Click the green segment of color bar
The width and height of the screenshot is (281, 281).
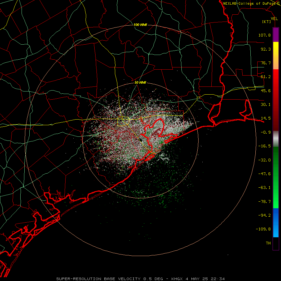click(x=276, y=177)
